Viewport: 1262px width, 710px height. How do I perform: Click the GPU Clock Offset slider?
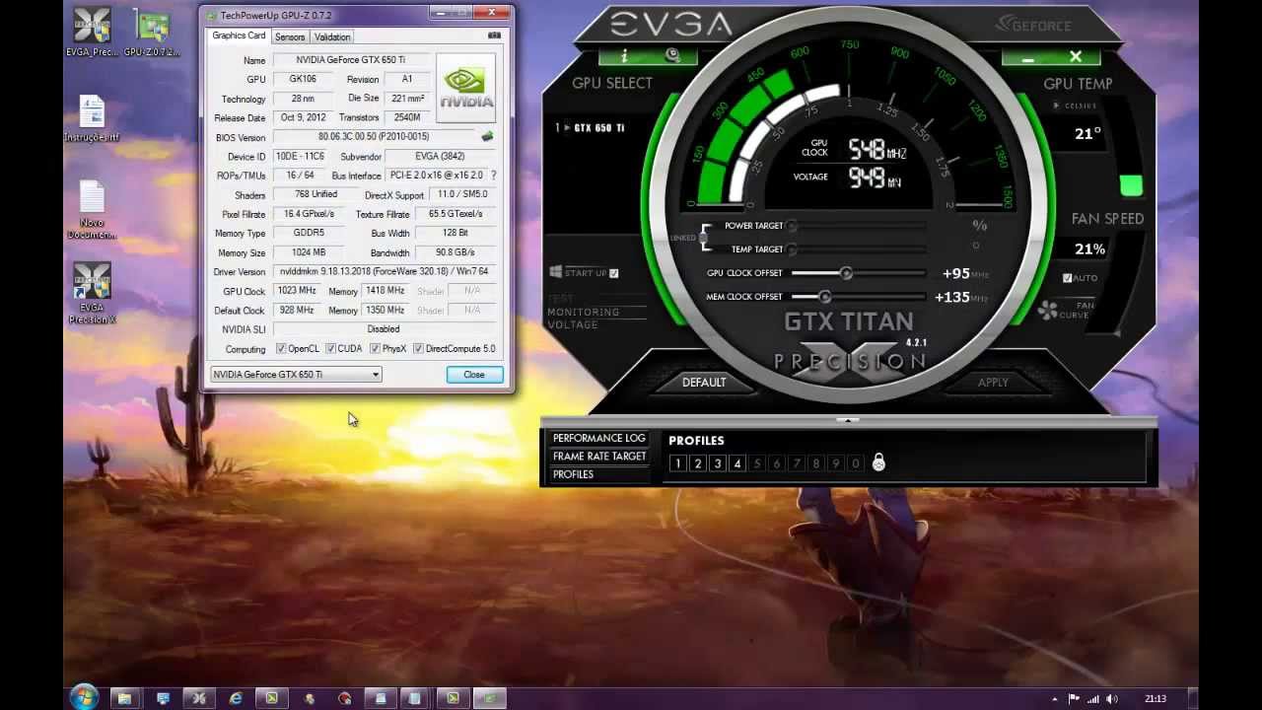click(x=858, y=273)
